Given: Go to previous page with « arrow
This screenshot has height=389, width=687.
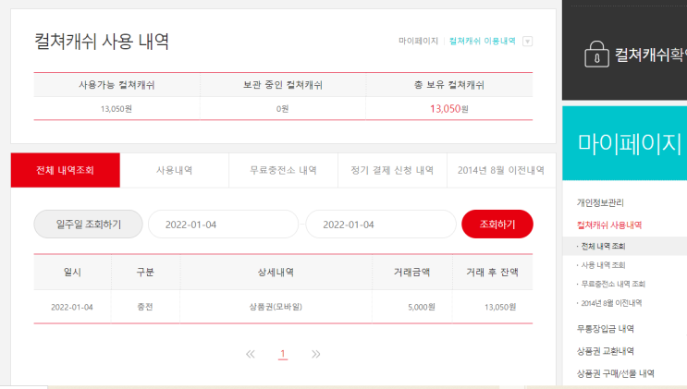Looking at the screenshot, I should (250, 354).
